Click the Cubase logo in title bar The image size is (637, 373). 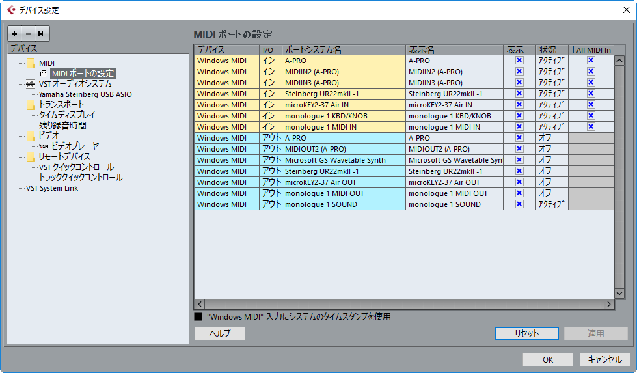tap(11, 10)
